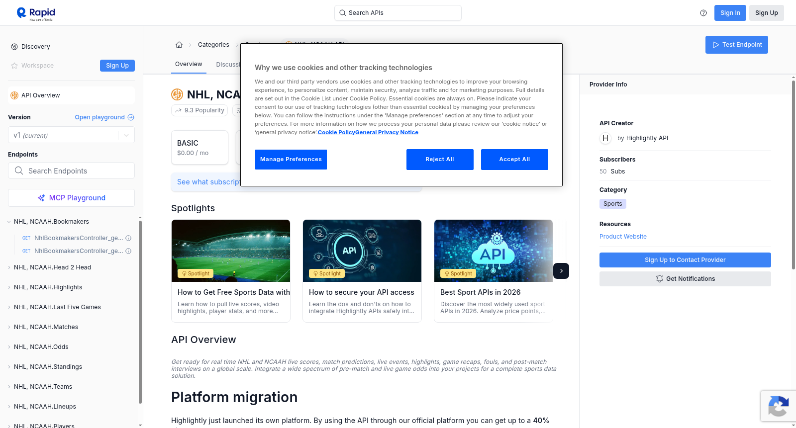This screenshot has height=428, width=796.
Task: Click the NHL NCAAH API logo icon
Action: 177,94
